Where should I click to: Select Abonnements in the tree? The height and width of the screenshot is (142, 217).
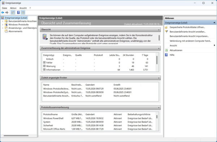(x=15, y=31)
